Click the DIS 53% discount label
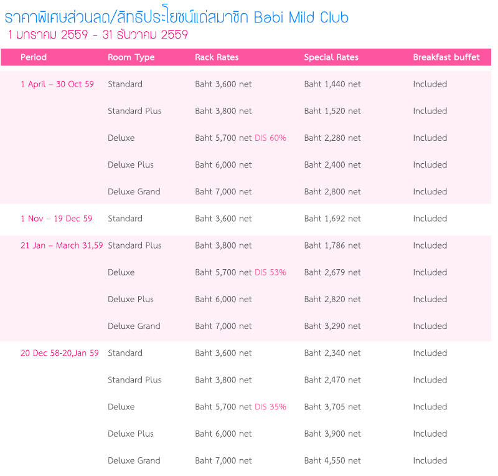The image size is (498, 476). [270, 273]
